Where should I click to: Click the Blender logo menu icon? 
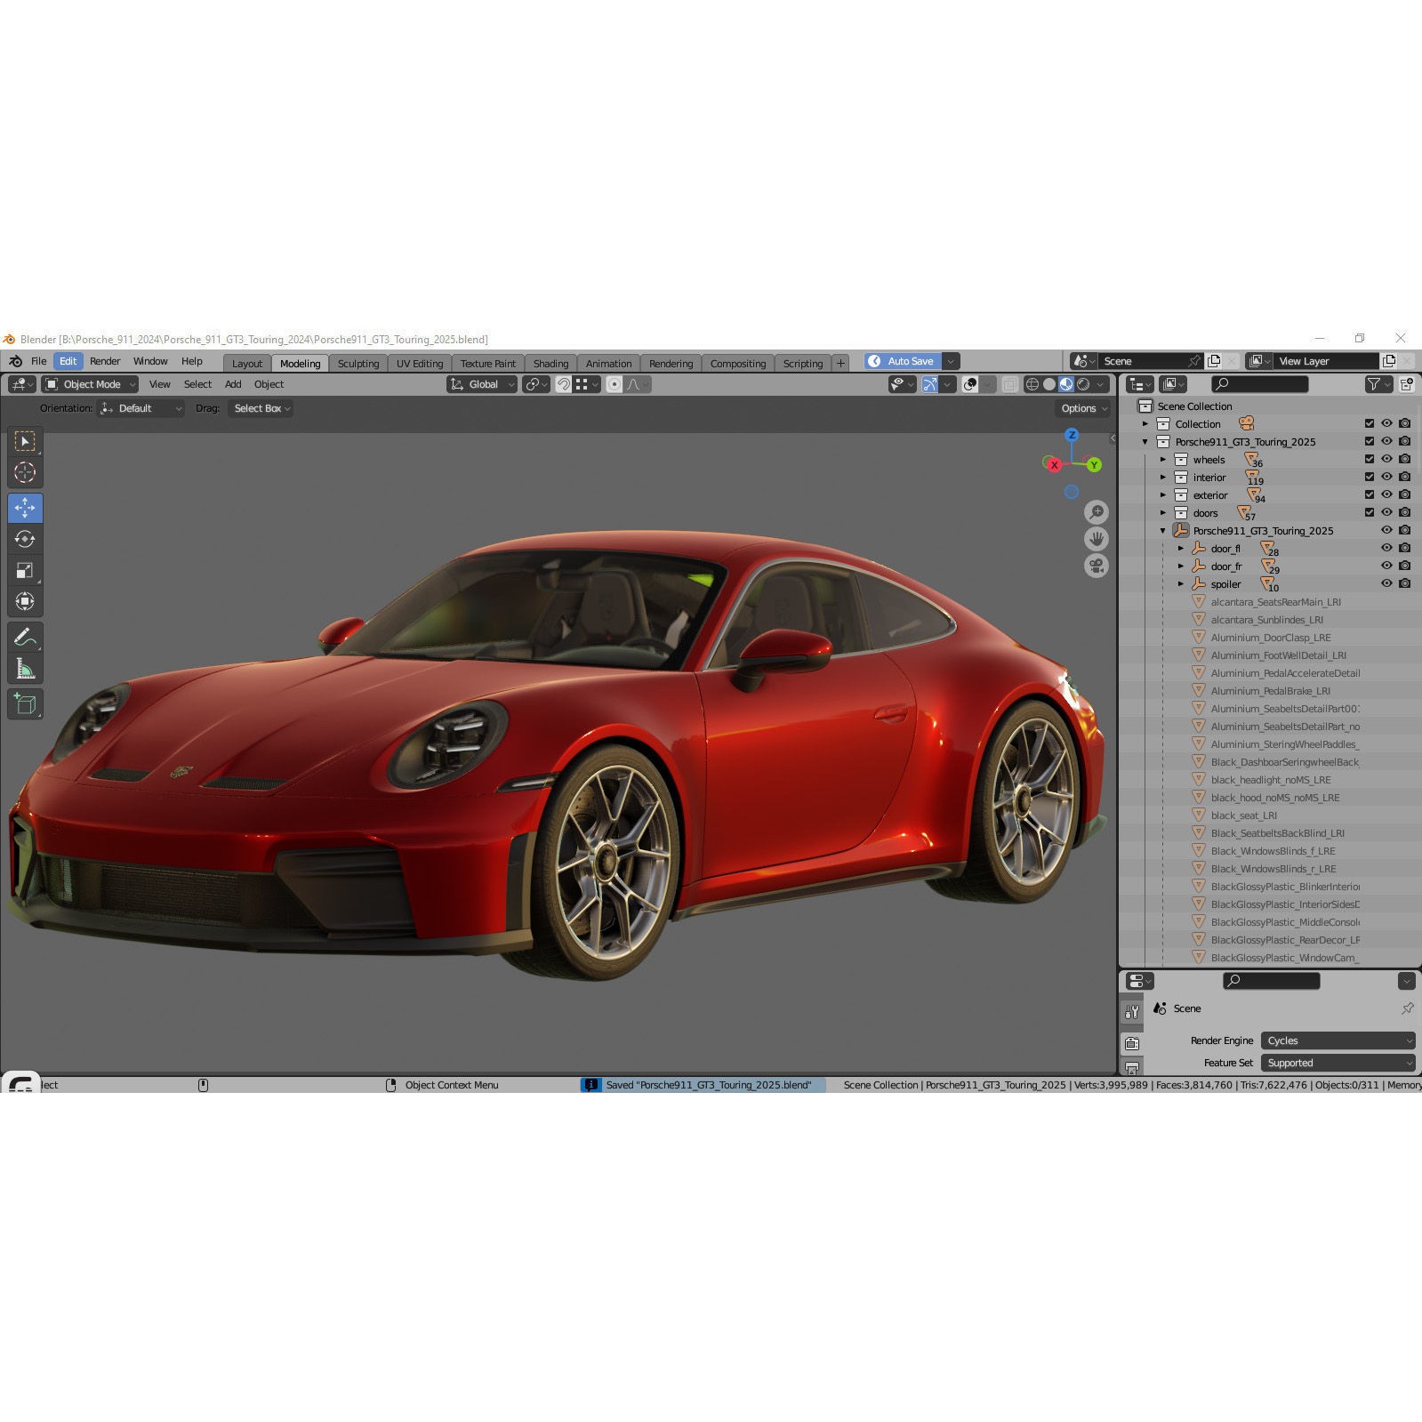15,361
